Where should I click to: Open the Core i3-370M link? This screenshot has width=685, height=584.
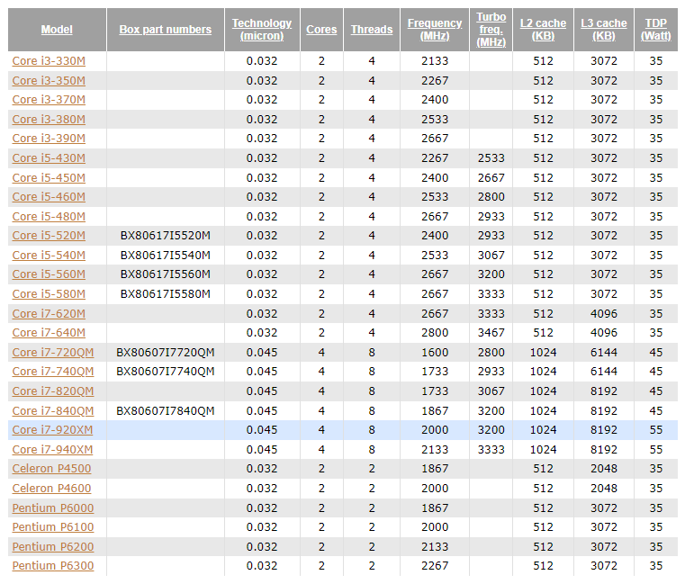click(49, 100)
